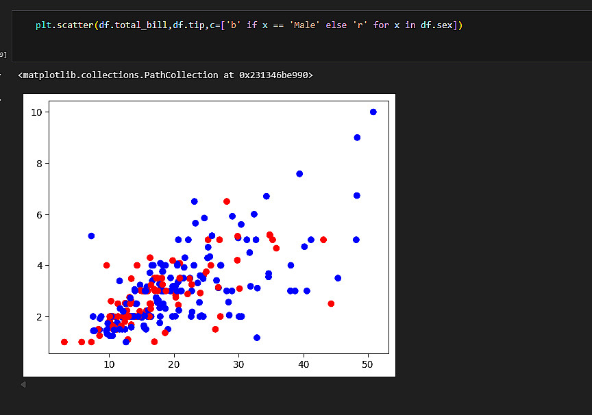Click inside the plt.scatter code cell

pyautogui.click(x=302, y=36)
